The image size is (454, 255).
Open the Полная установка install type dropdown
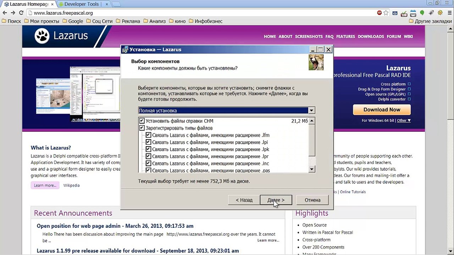pos(227,110)
